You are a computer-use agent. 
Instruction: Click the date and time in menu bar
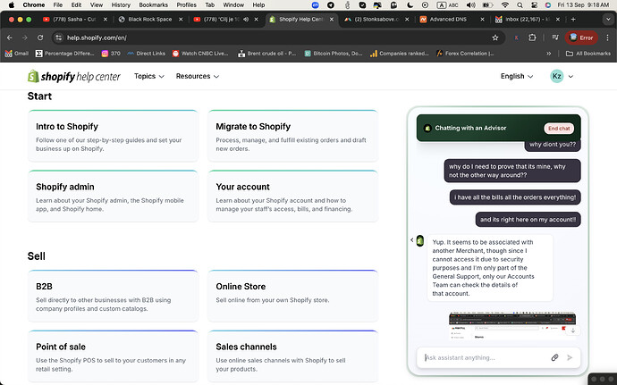[x=583, y=5]
